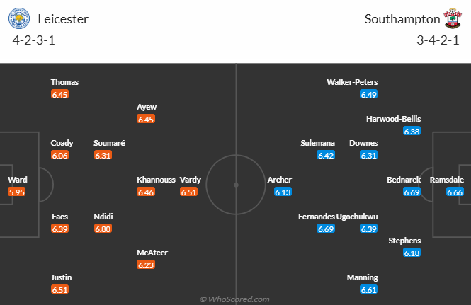The width and height of the screenshot is (471, 305).
Task: Open the Southampton team name link
Action: point(402,19)
